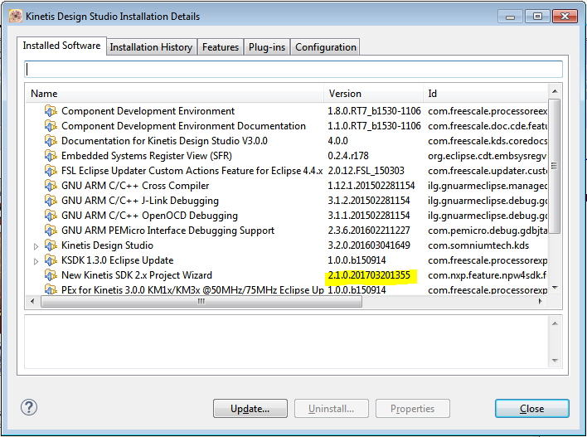
Task: Click the list scroll-up arrow
Action: tap(555, 91)
